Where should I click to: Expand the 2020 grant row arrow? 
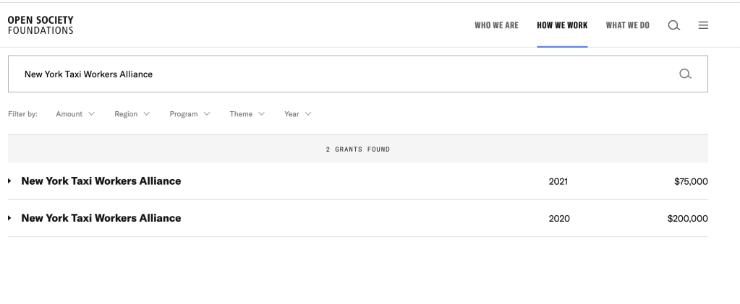[x=9, y=218]
